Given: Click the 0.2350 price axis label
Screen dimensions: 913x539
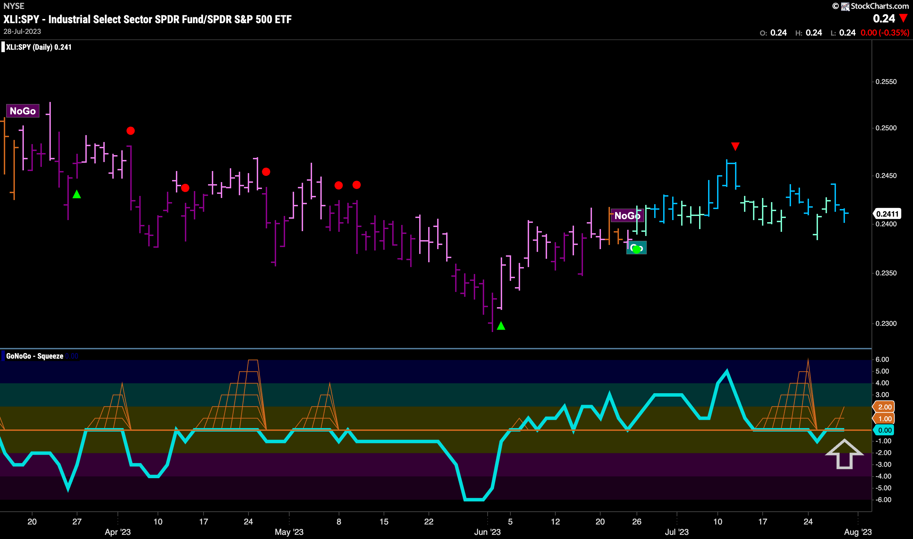Looking at the screenshot, I should (x=886, y=273).
